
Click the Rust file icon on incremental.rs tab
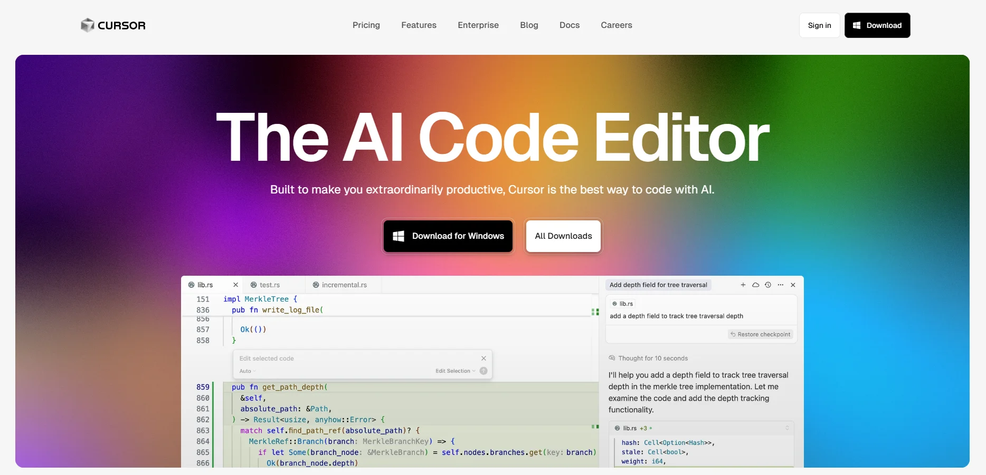point(316,285)
